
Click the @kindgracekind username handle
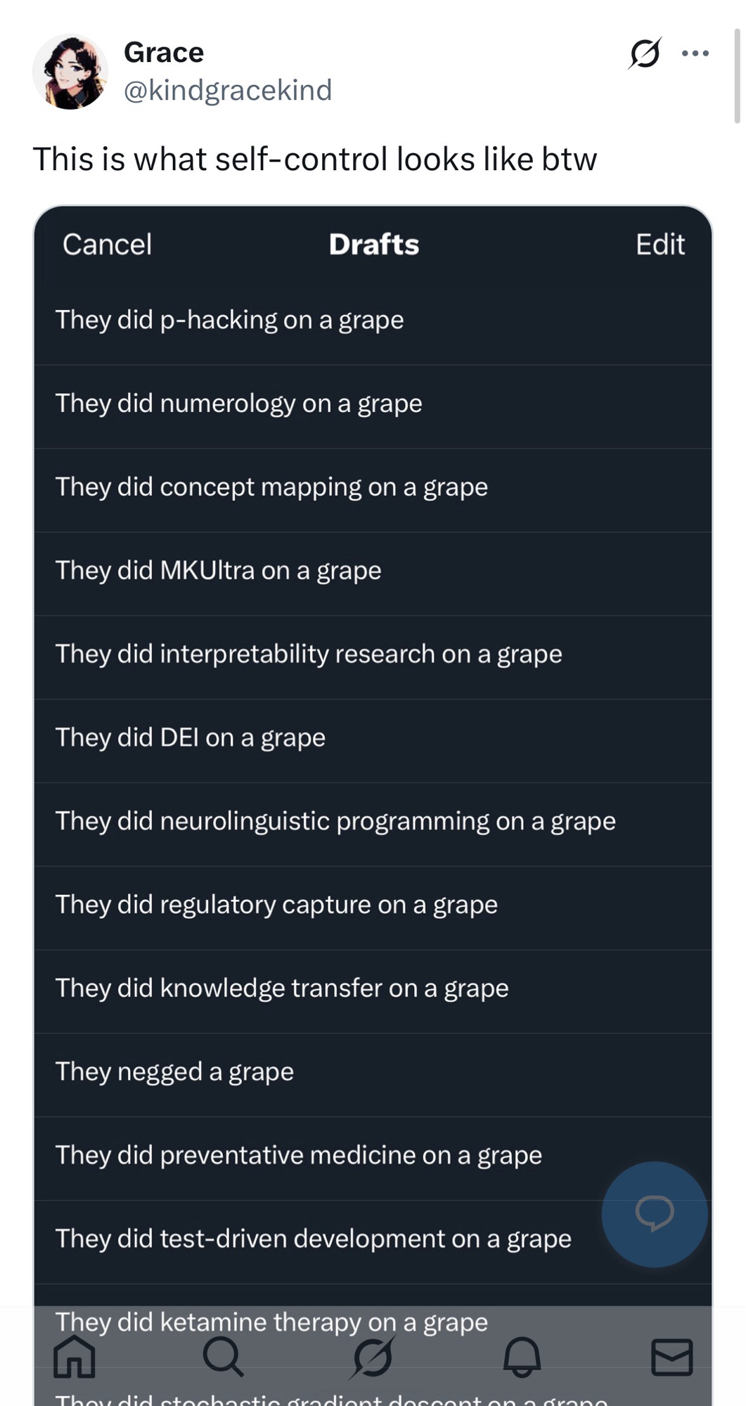(228, 91)
